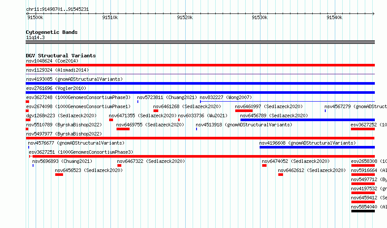387x228 pixels.
Task: Click dgv1268n223 (Sedlazeck2020) label
Action: pos(61,116)
